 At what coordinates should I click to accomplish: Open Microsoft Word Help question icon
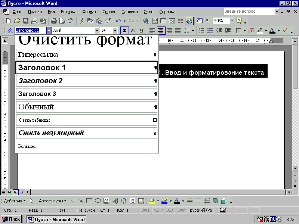pos(239,21)
